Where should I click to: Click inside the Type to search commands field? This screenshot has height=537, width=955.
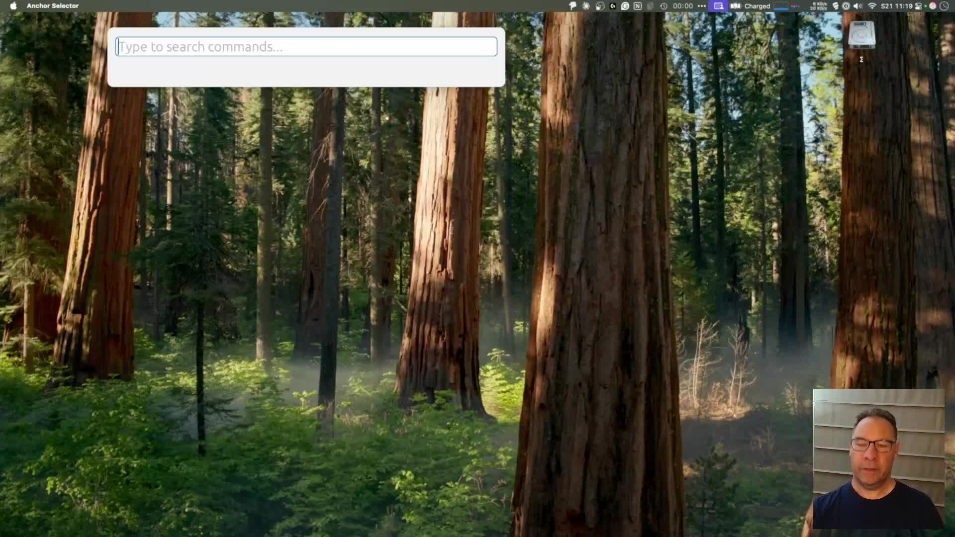click(305, 46)
